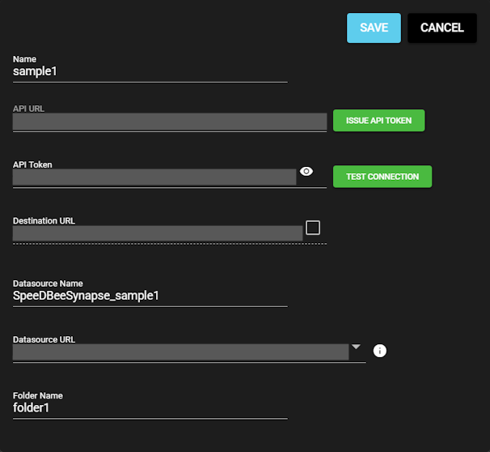The image size is (490, 452).
Task: Cancel editing the connection
Action: [441, 28]
